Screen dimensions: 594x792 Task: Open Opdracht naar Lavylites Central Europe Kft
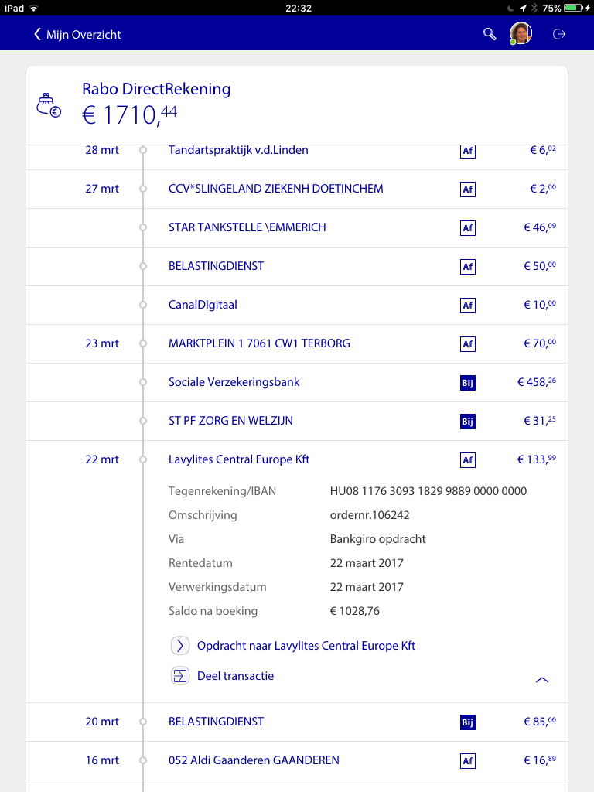306,646
